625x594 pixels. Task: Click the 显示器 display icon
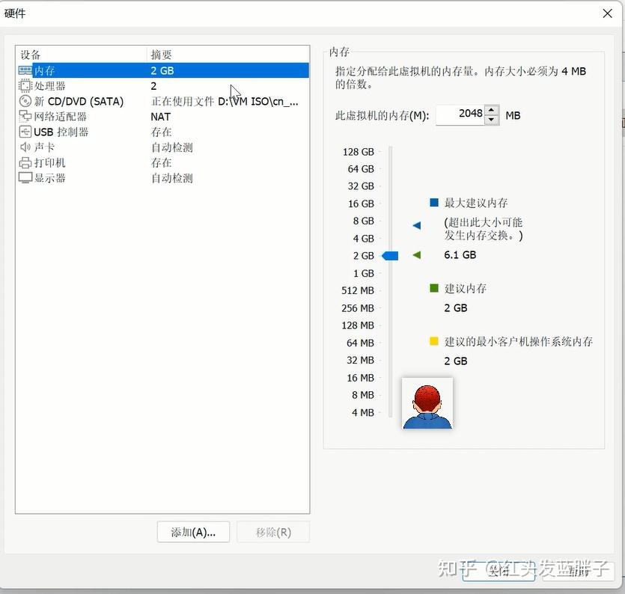[23, 178]
